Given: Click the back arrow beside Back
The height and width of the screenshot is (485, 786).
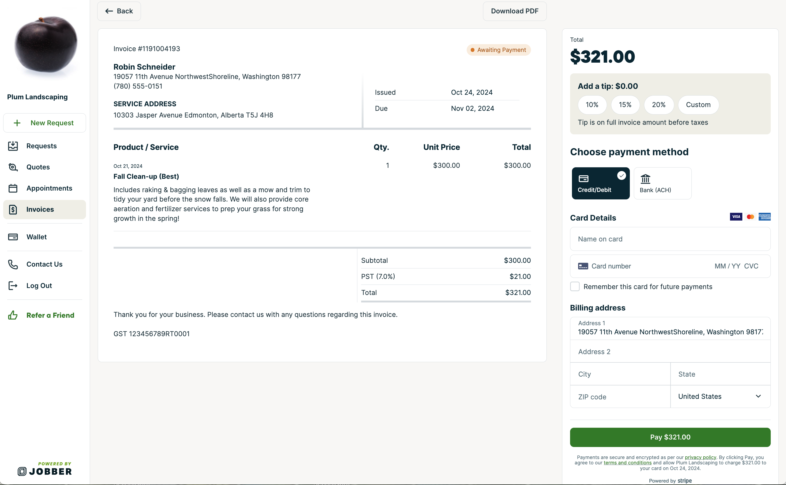Looking at the screenshot, I should [x=109, y=11].
